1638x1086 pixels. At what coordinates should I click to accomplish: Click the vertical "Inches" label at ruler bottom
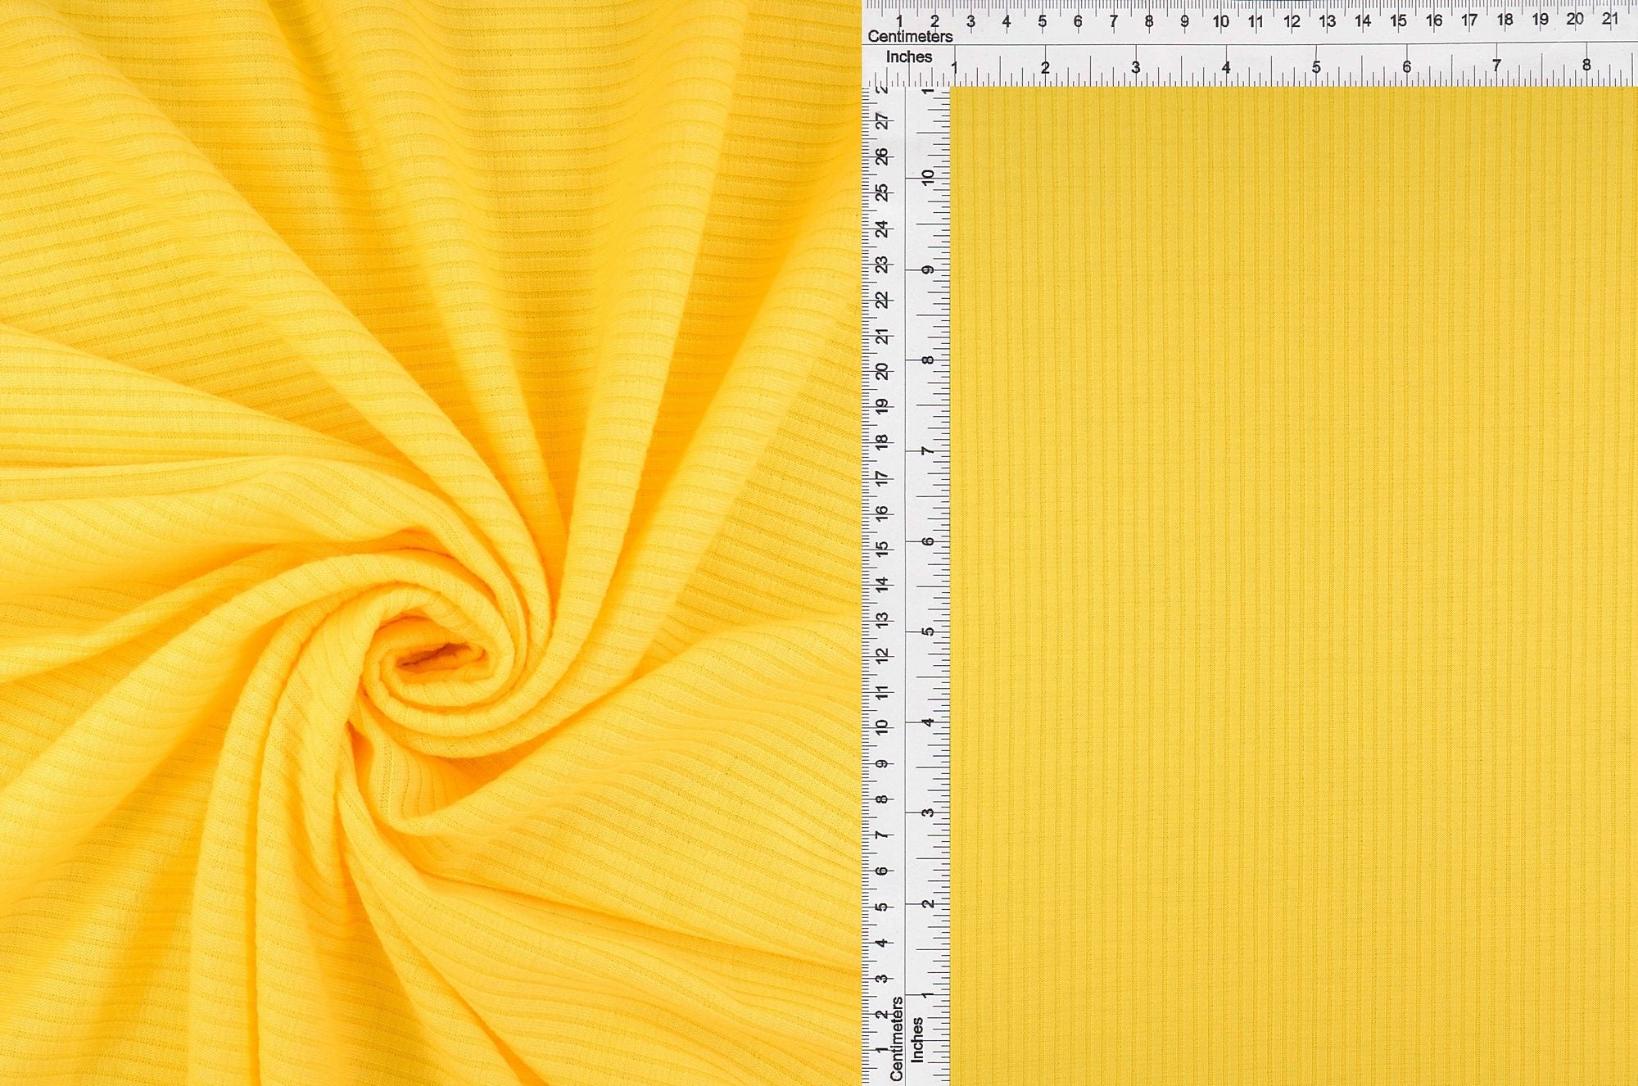pos(916,1040)
